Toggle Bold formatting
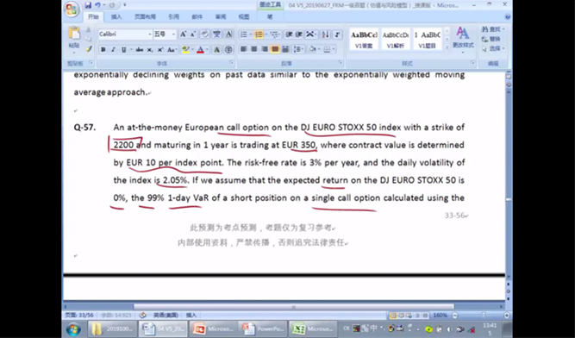575x338 pixels. pyautogui.click(x=103, y=49)
